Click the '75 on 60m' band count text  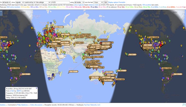[94, 7]
